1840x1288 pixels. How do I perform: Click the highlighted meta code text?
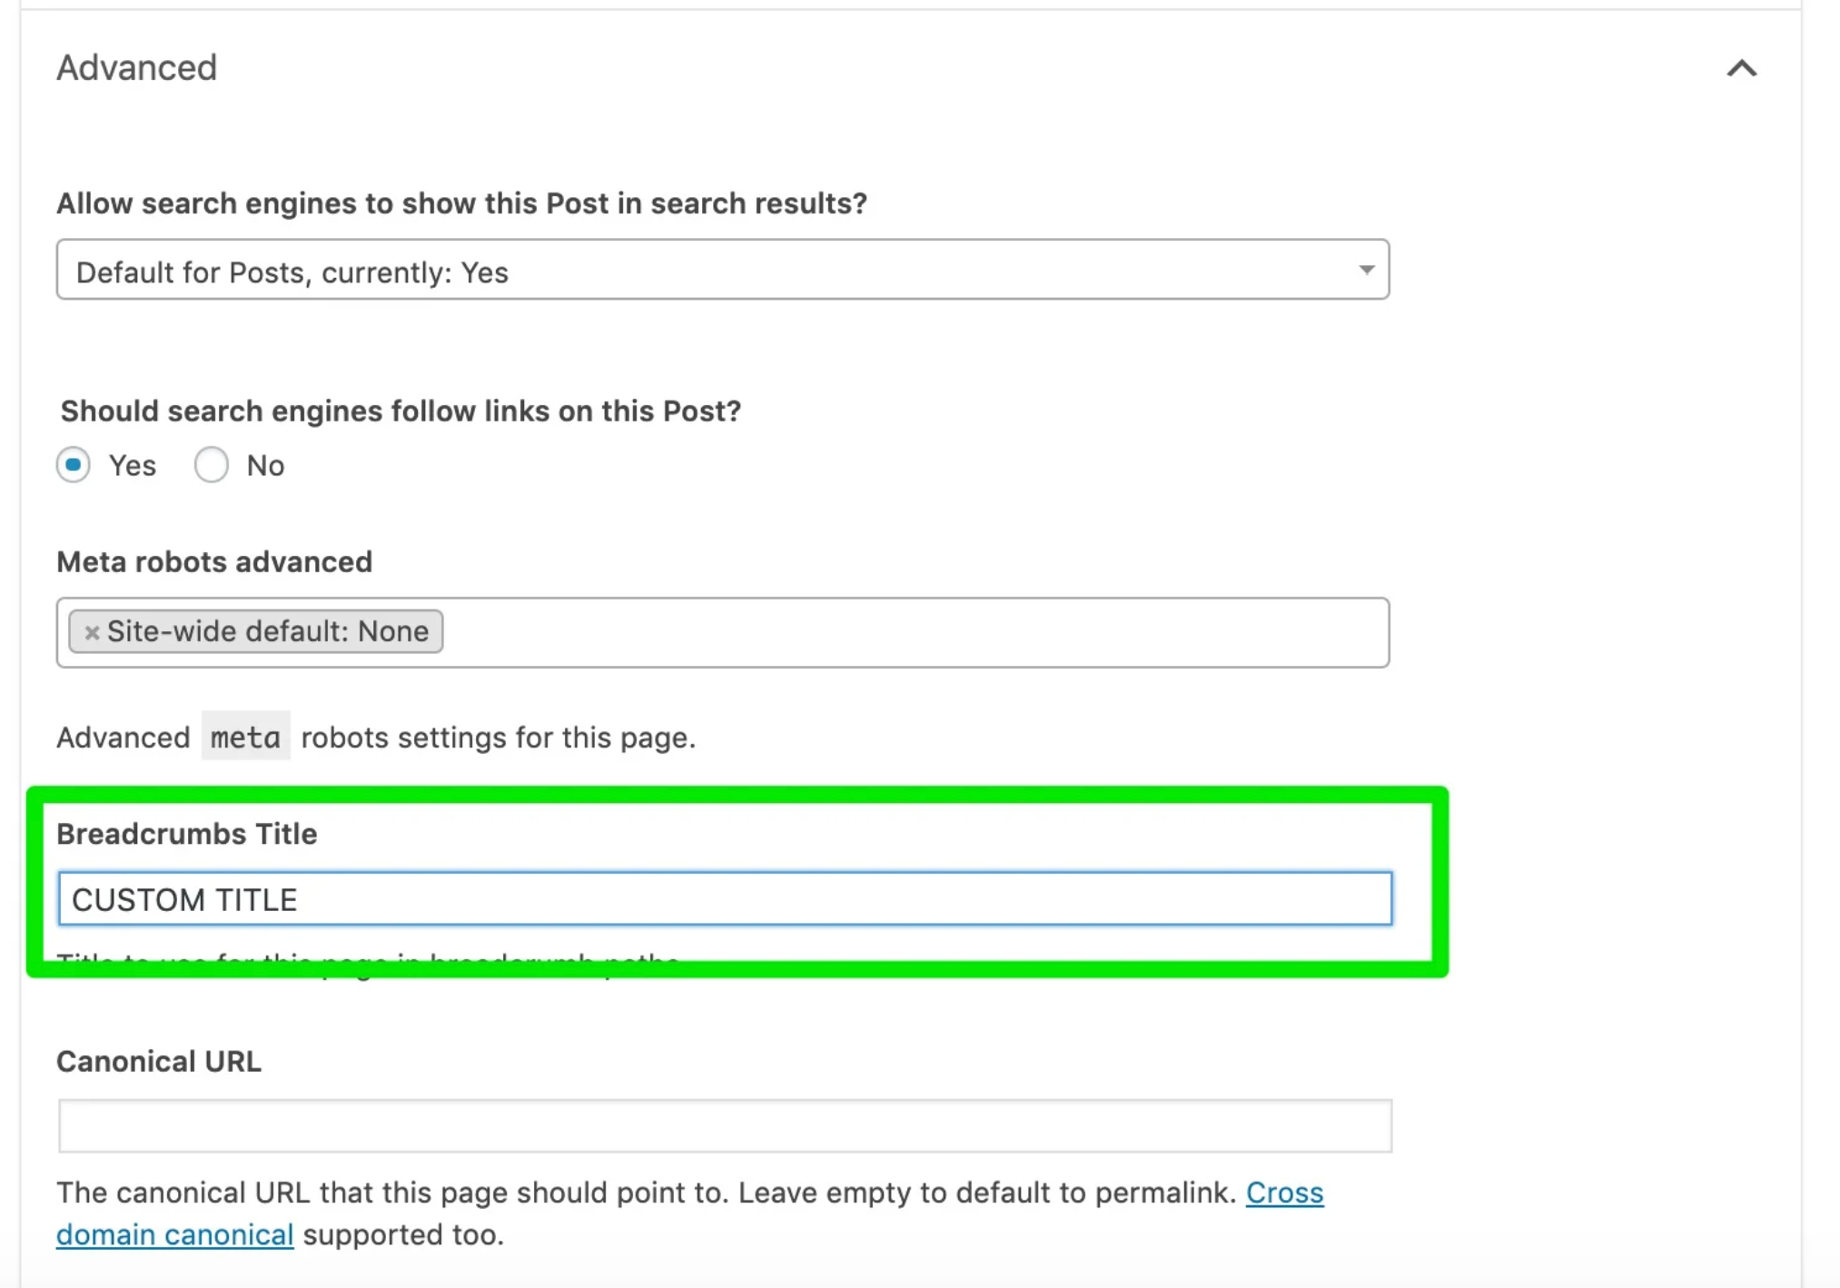245,737
